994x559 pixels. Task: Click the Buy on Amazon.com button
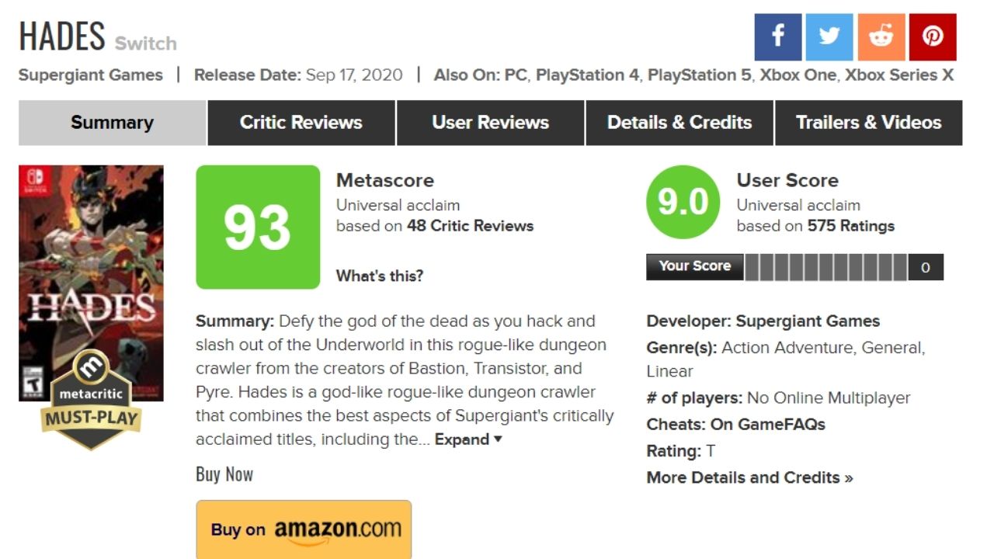pos(304,529)
